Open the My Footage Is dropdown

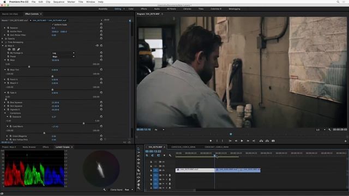tap(63, 53)
